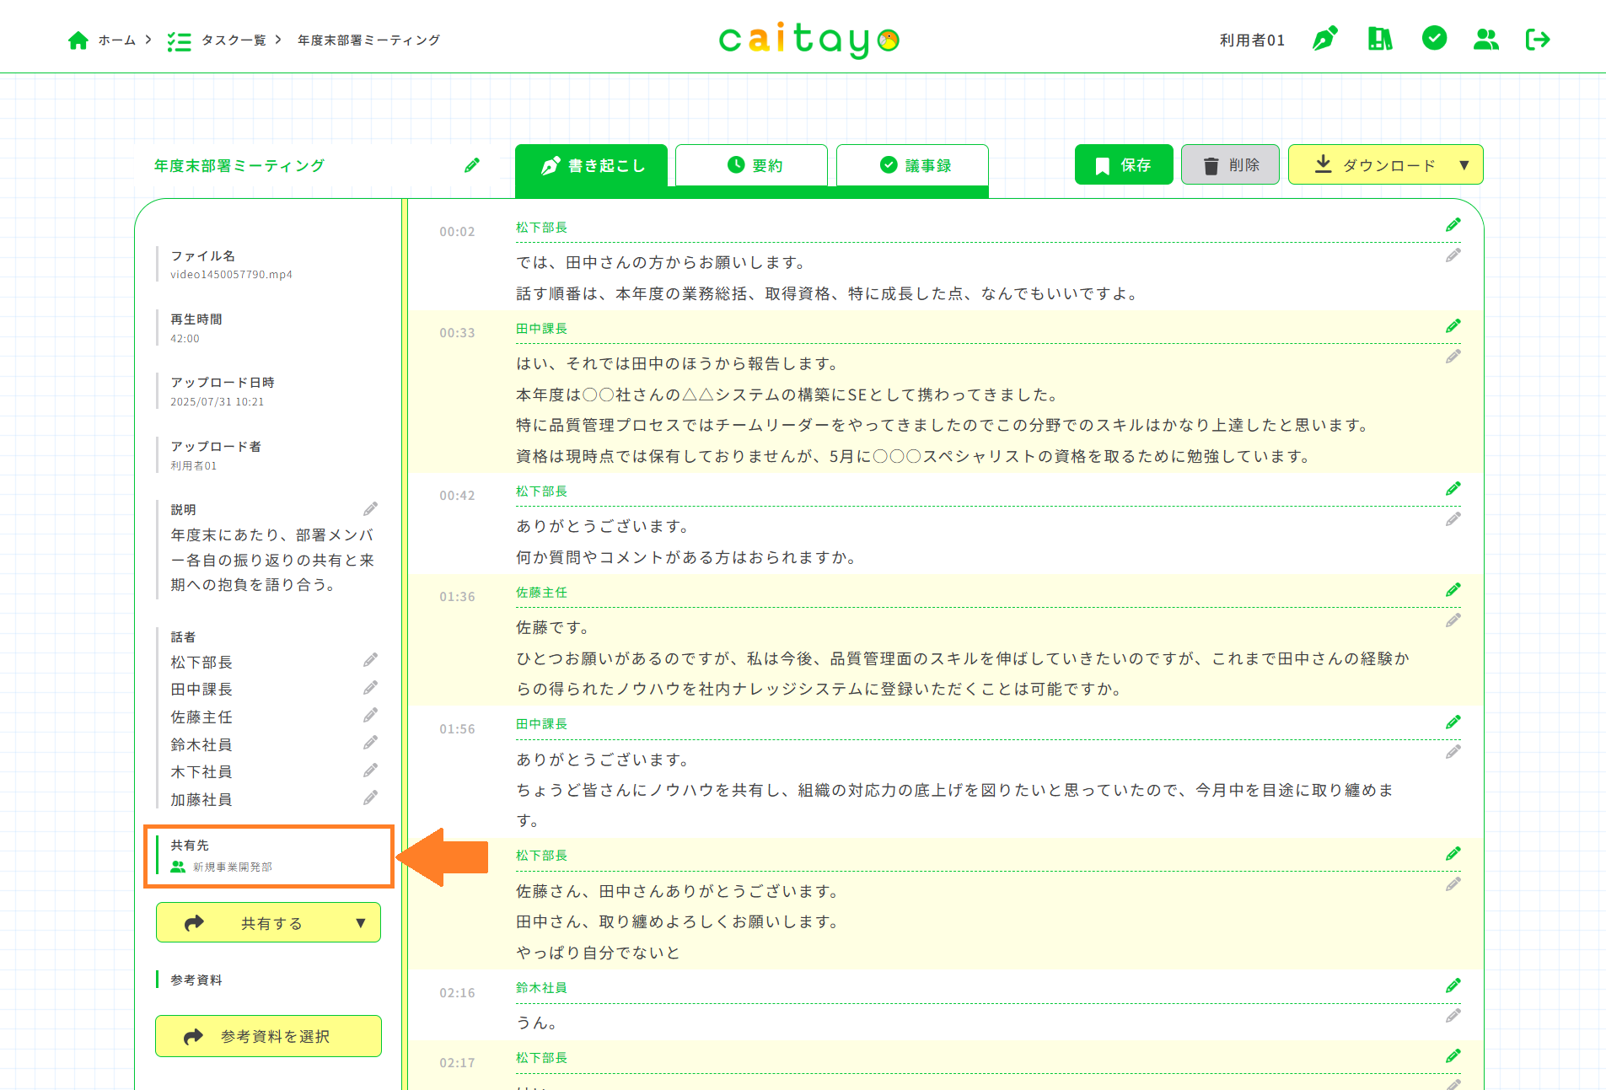Open the dictionary book icon in header

tap(1379, 39)
